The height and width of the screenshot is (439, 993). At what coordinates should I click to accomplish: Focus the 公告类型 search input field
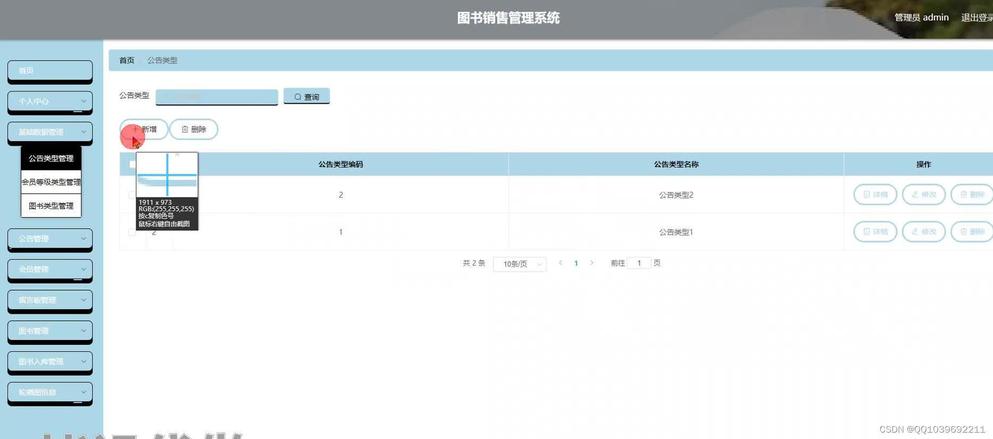(x=217, y=97)
